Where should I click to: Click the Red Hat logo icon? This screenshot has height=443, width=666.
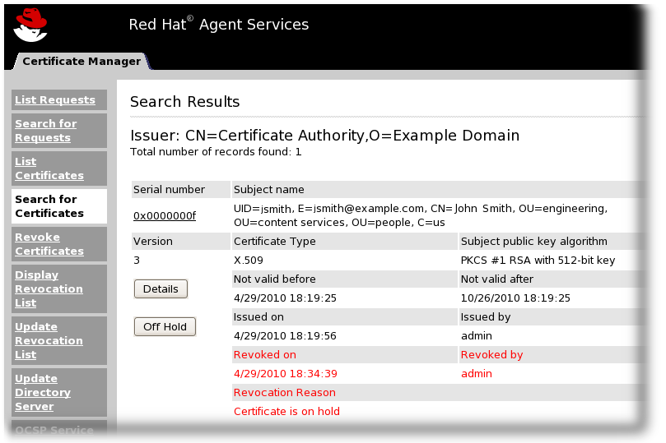30,25
